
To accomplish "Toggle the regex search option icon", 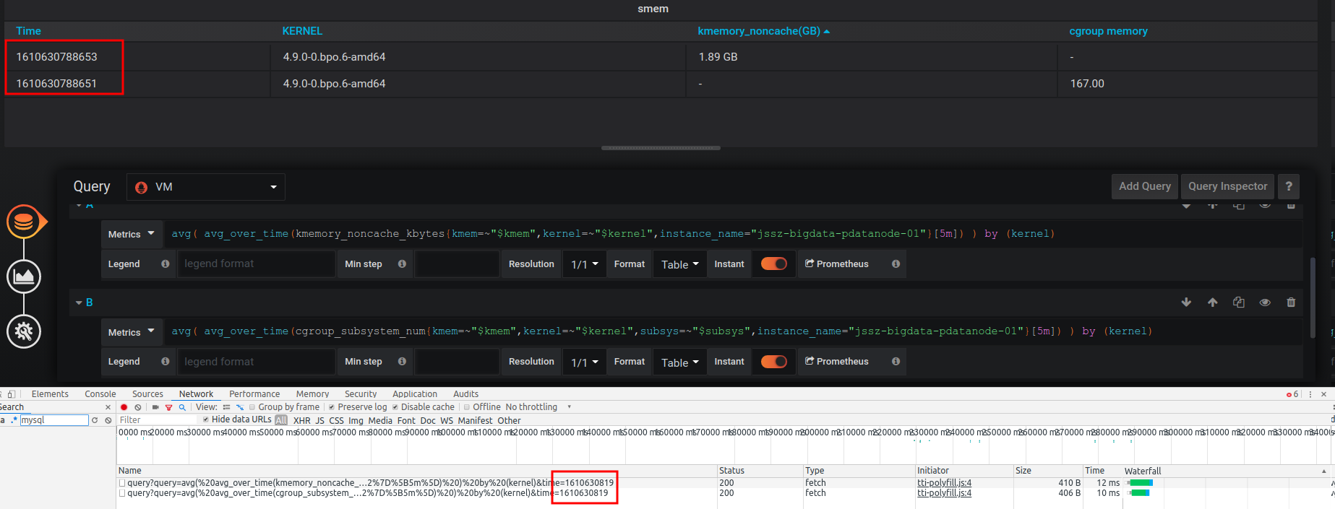I will tap(14, 420).
